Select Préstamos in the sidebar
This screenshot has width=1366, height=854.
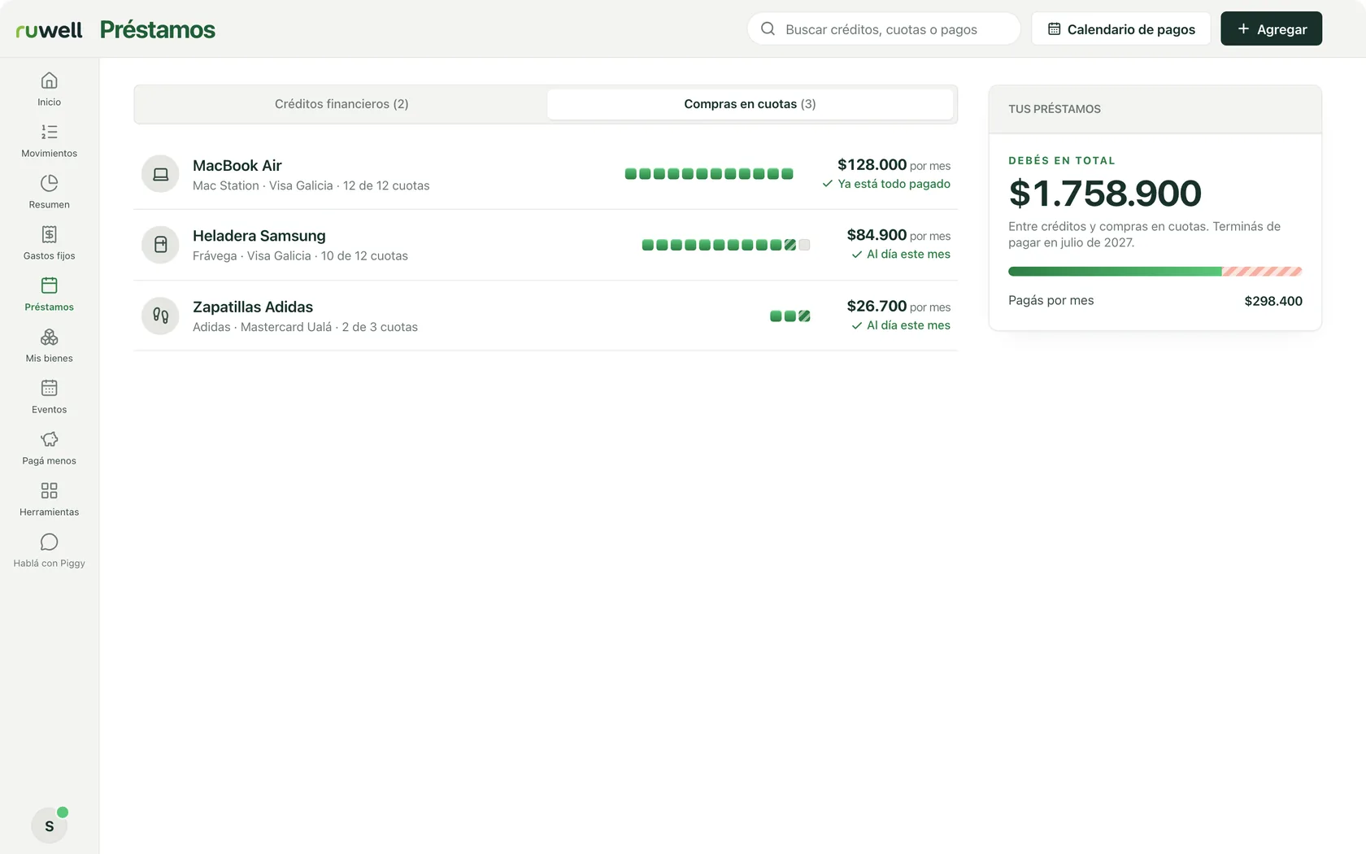(49, 294)
